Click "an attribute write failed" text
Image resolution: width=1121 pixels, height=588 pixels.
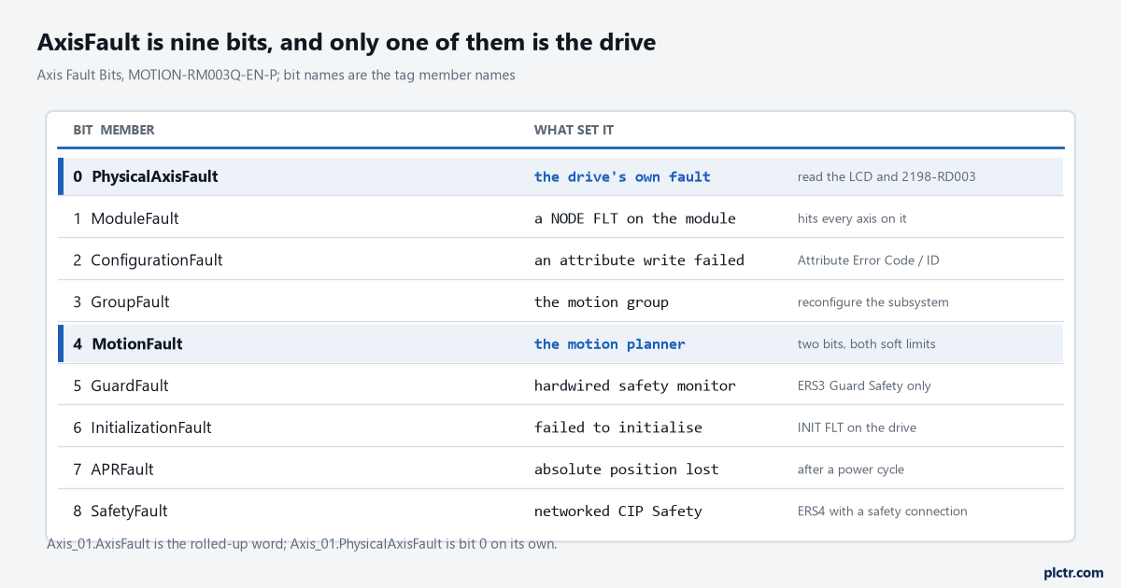coord(639,260)
